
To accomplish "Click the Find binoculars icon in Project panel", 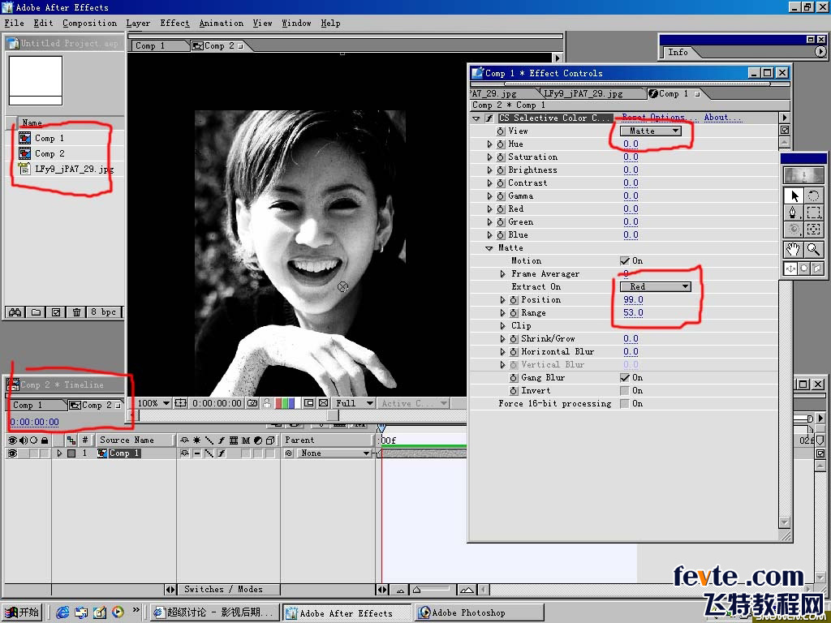I will (x=15, y=312).
